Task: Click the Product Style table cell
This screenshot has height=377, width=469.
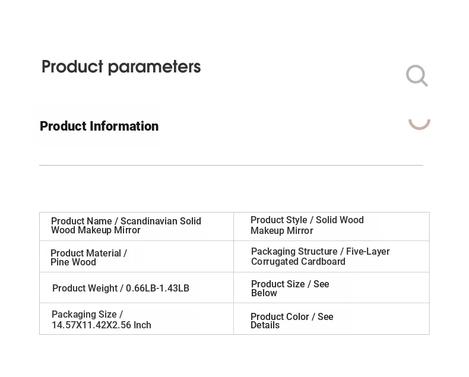Action: (x=331, y=226)
